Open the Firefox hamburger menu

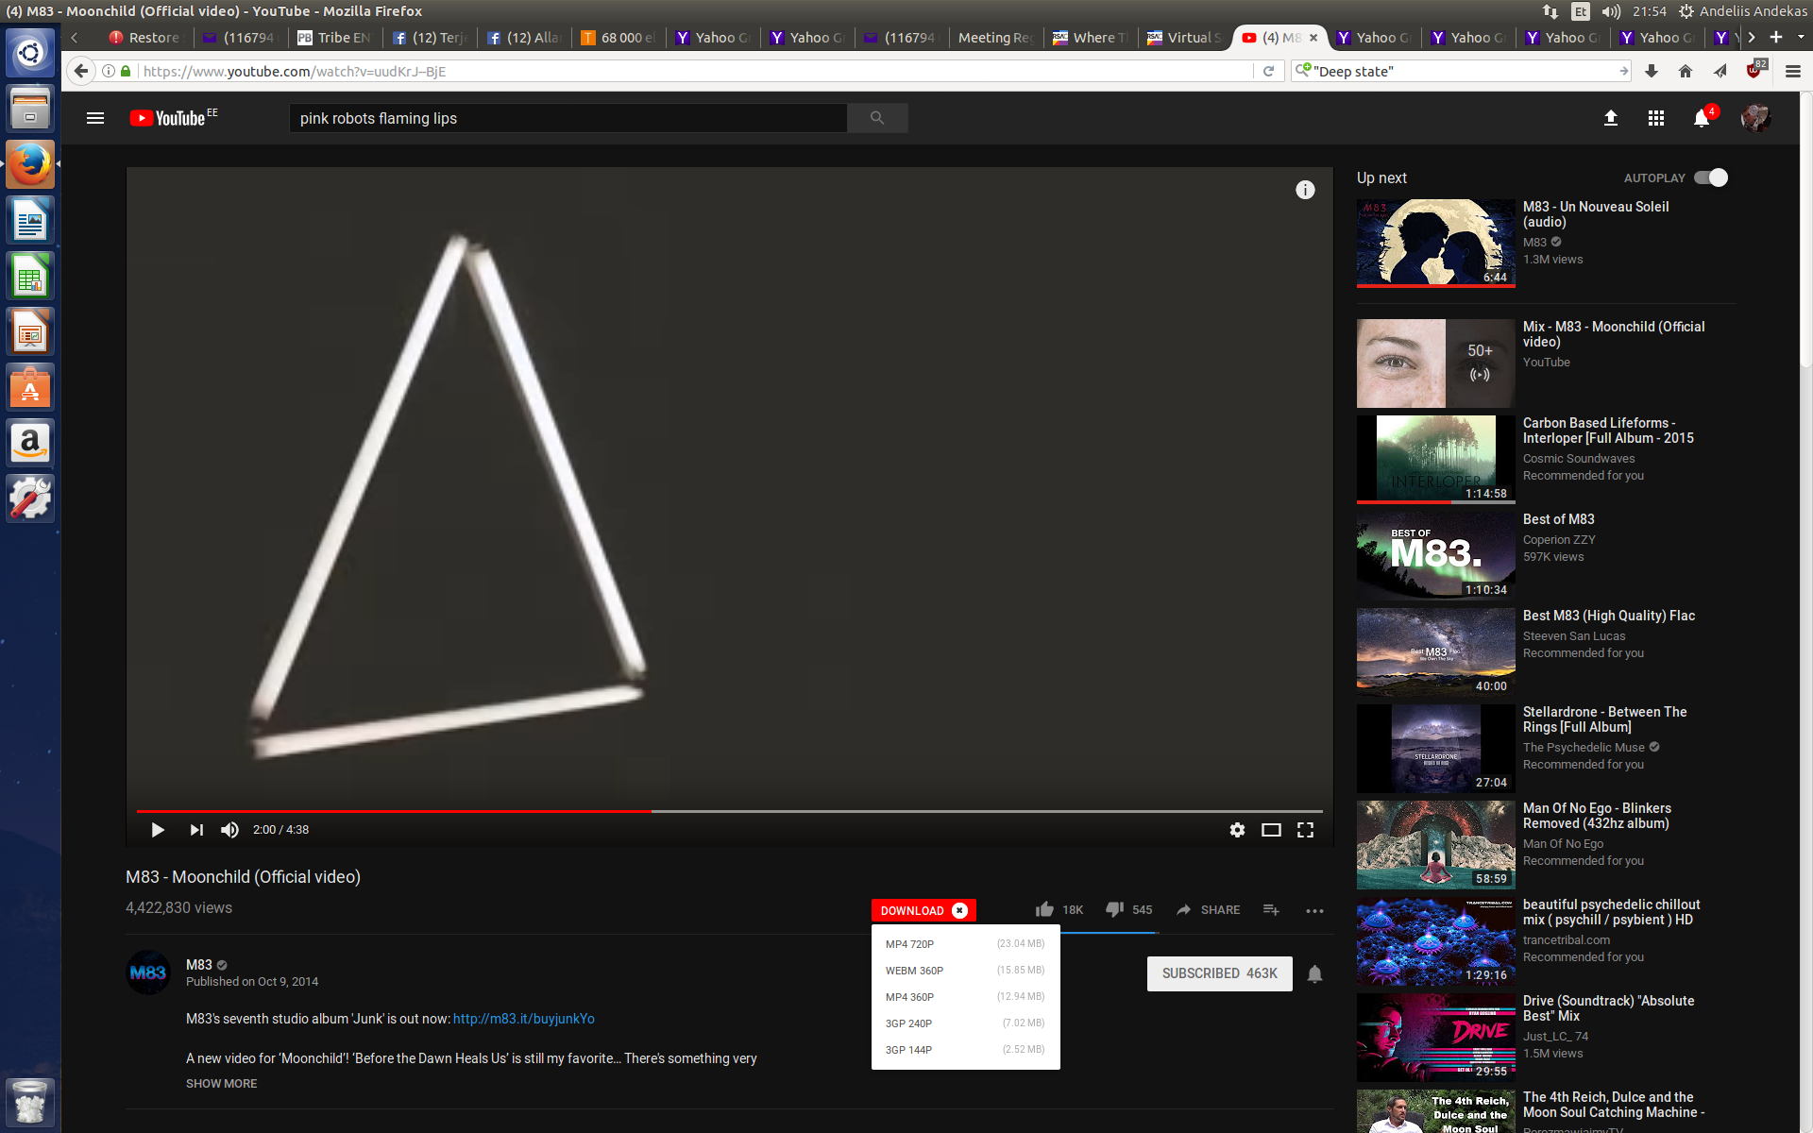click(1793, 71)
